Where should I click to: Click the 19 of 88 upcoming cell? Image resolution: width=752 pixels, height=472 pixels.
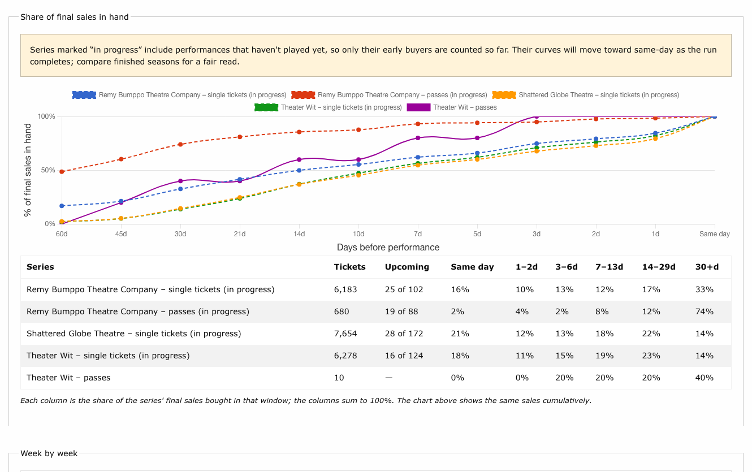(x=401, y=311)
